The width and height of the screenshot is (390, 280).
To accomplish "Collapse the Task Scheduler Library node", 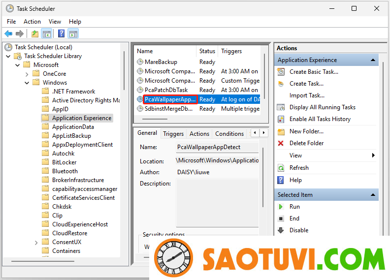I will (x=8, y=57).
